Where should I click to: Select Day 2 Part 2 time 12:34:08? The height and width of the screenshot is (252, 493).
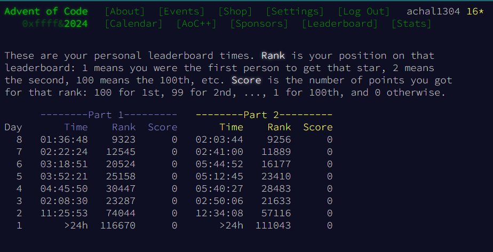pyautogui.click(x=219, y=213)
